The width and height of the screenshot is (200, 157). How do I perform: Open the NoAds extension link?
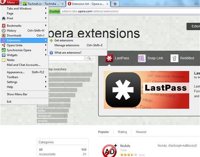[125, 146]
